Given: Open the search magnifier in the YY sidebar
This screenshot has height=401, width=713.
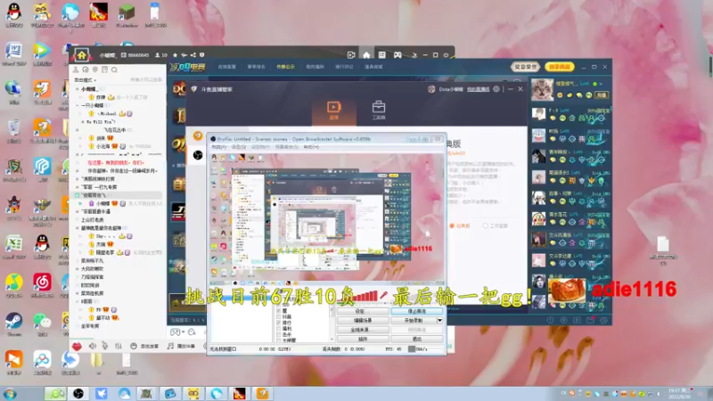Looking at the screenshot, I should pyautogui.click(x=114, y=70).
